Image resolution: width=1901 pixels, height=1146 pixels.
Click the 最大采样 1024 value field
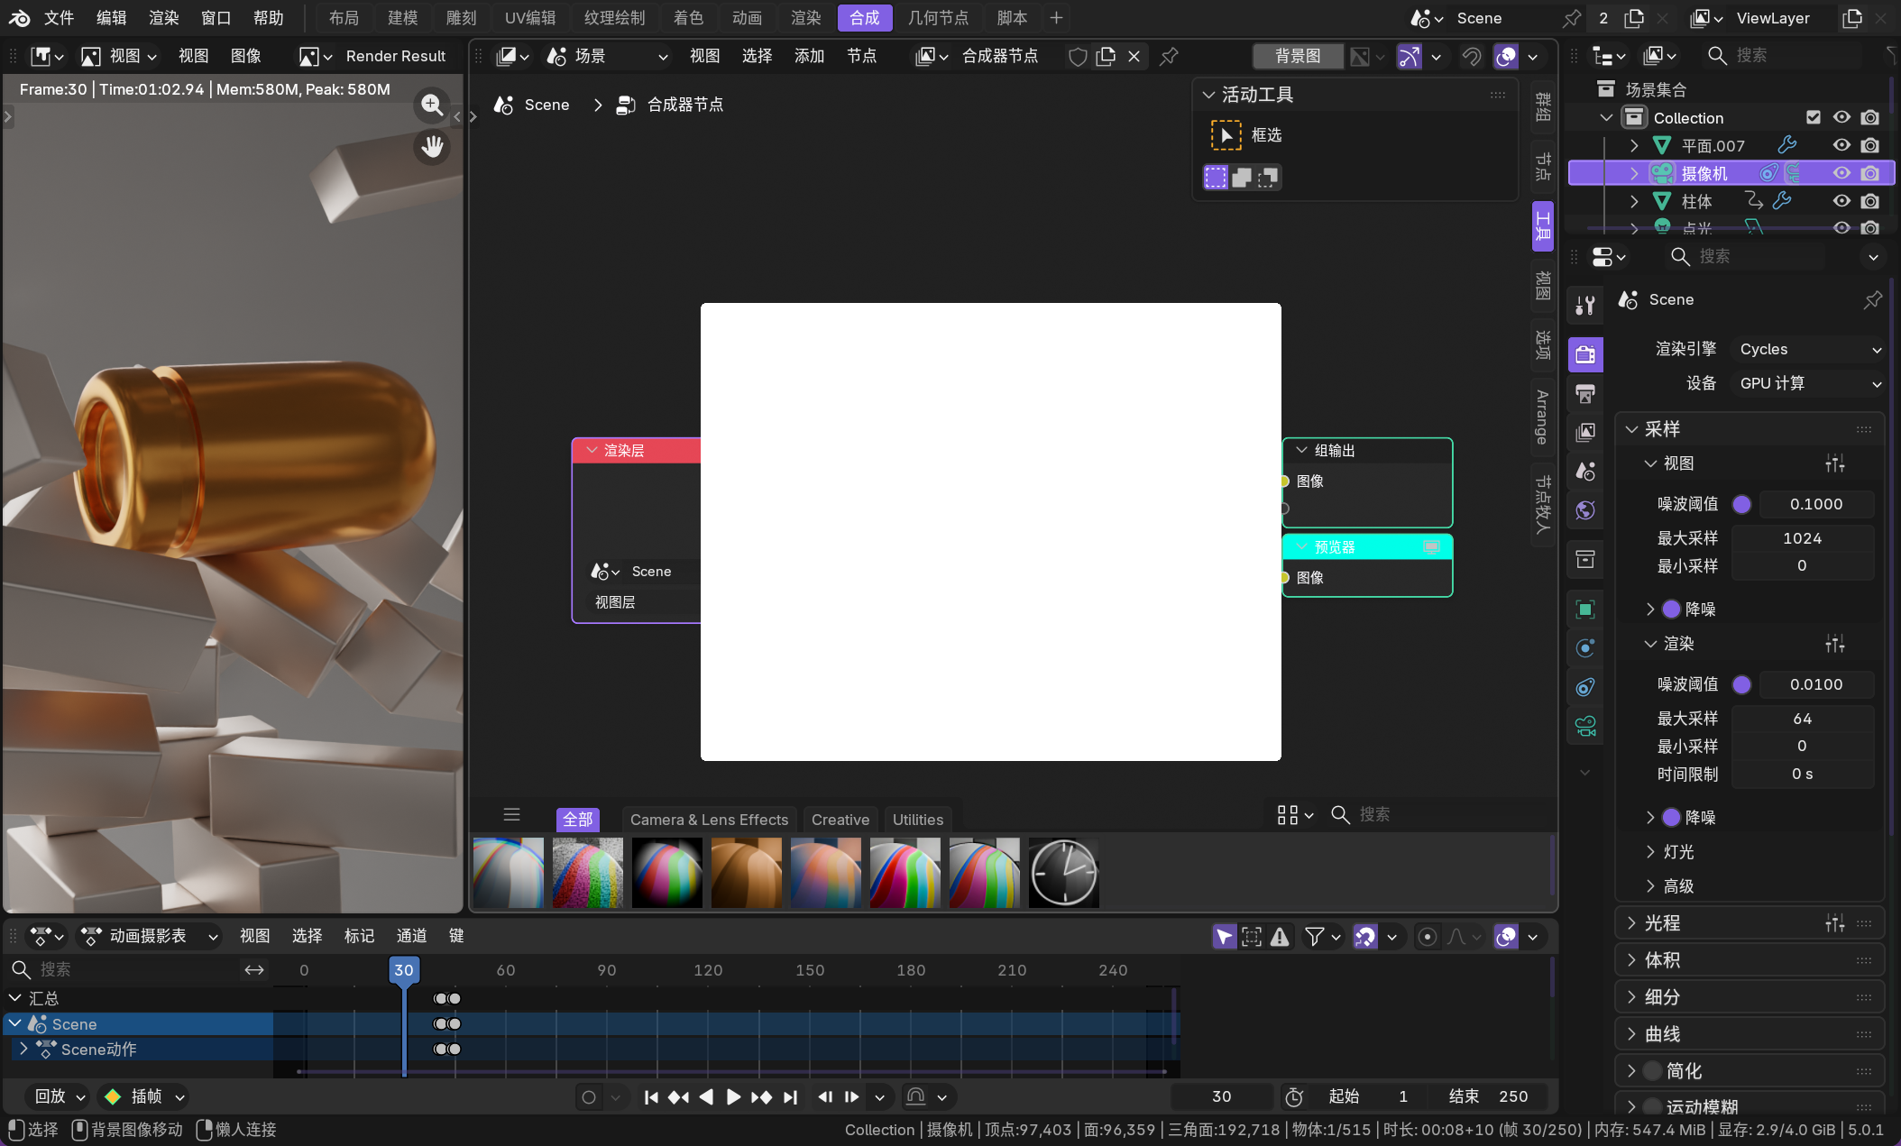click(1802, 538)
